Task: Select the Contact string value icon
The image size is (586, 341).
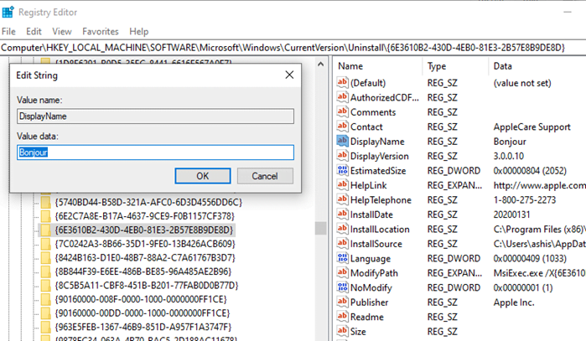Action: 342,127
